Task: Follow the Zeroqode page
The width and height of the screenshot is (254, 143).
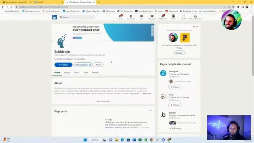Action: [175, 87]
